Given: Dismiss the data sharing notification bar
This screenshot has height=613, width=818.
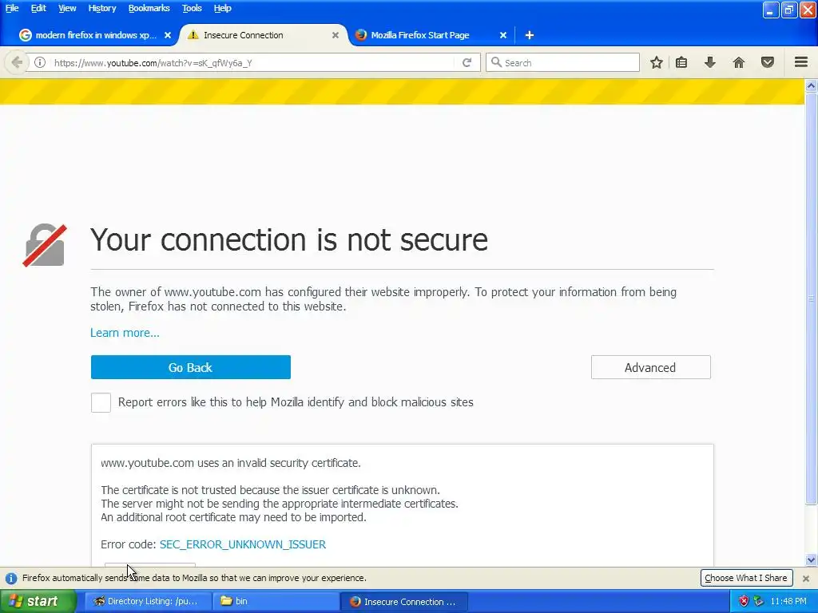Looking at the screenshot, I should [806, 578].
